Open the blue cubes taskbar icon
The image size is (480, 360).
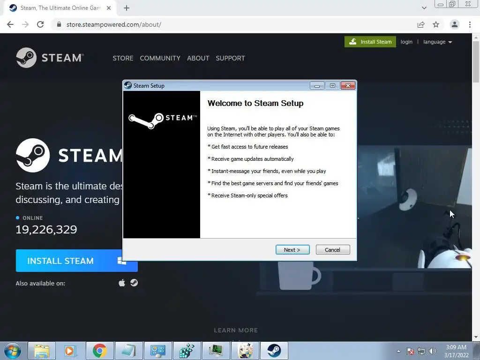[x=187, y=351]
